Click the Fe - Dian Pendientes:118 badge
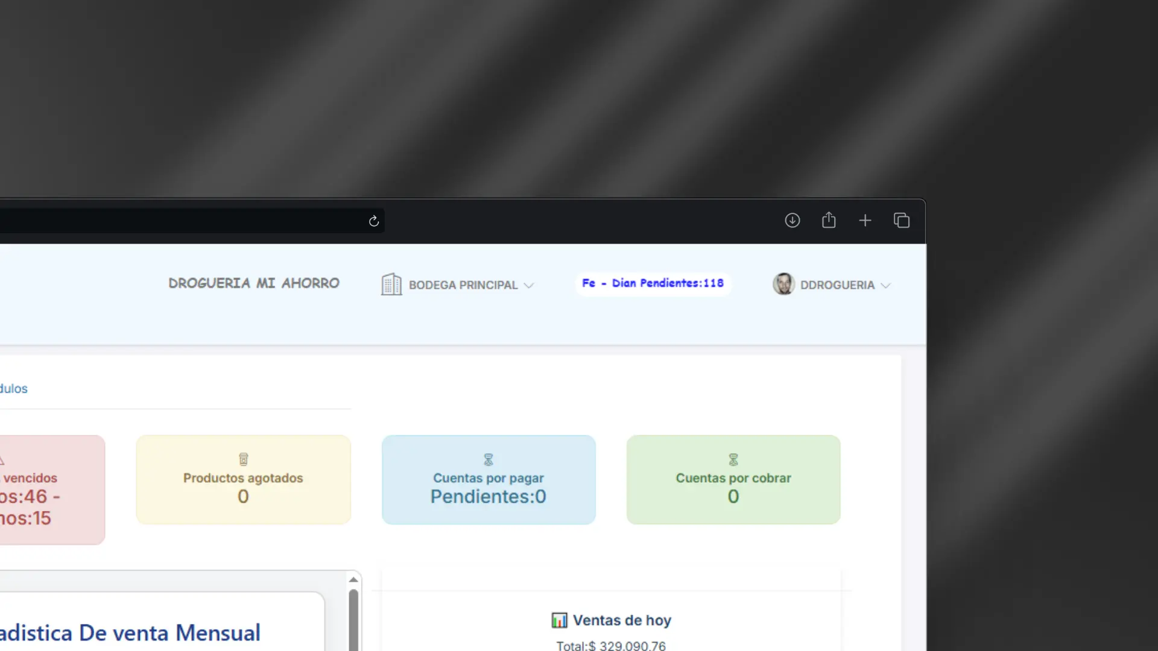1158x651 pixels. point(653,283)
